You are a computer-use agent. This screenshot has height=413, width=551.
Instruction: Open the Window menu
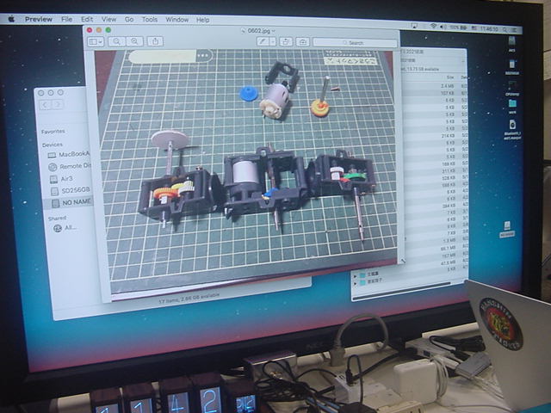177,20
